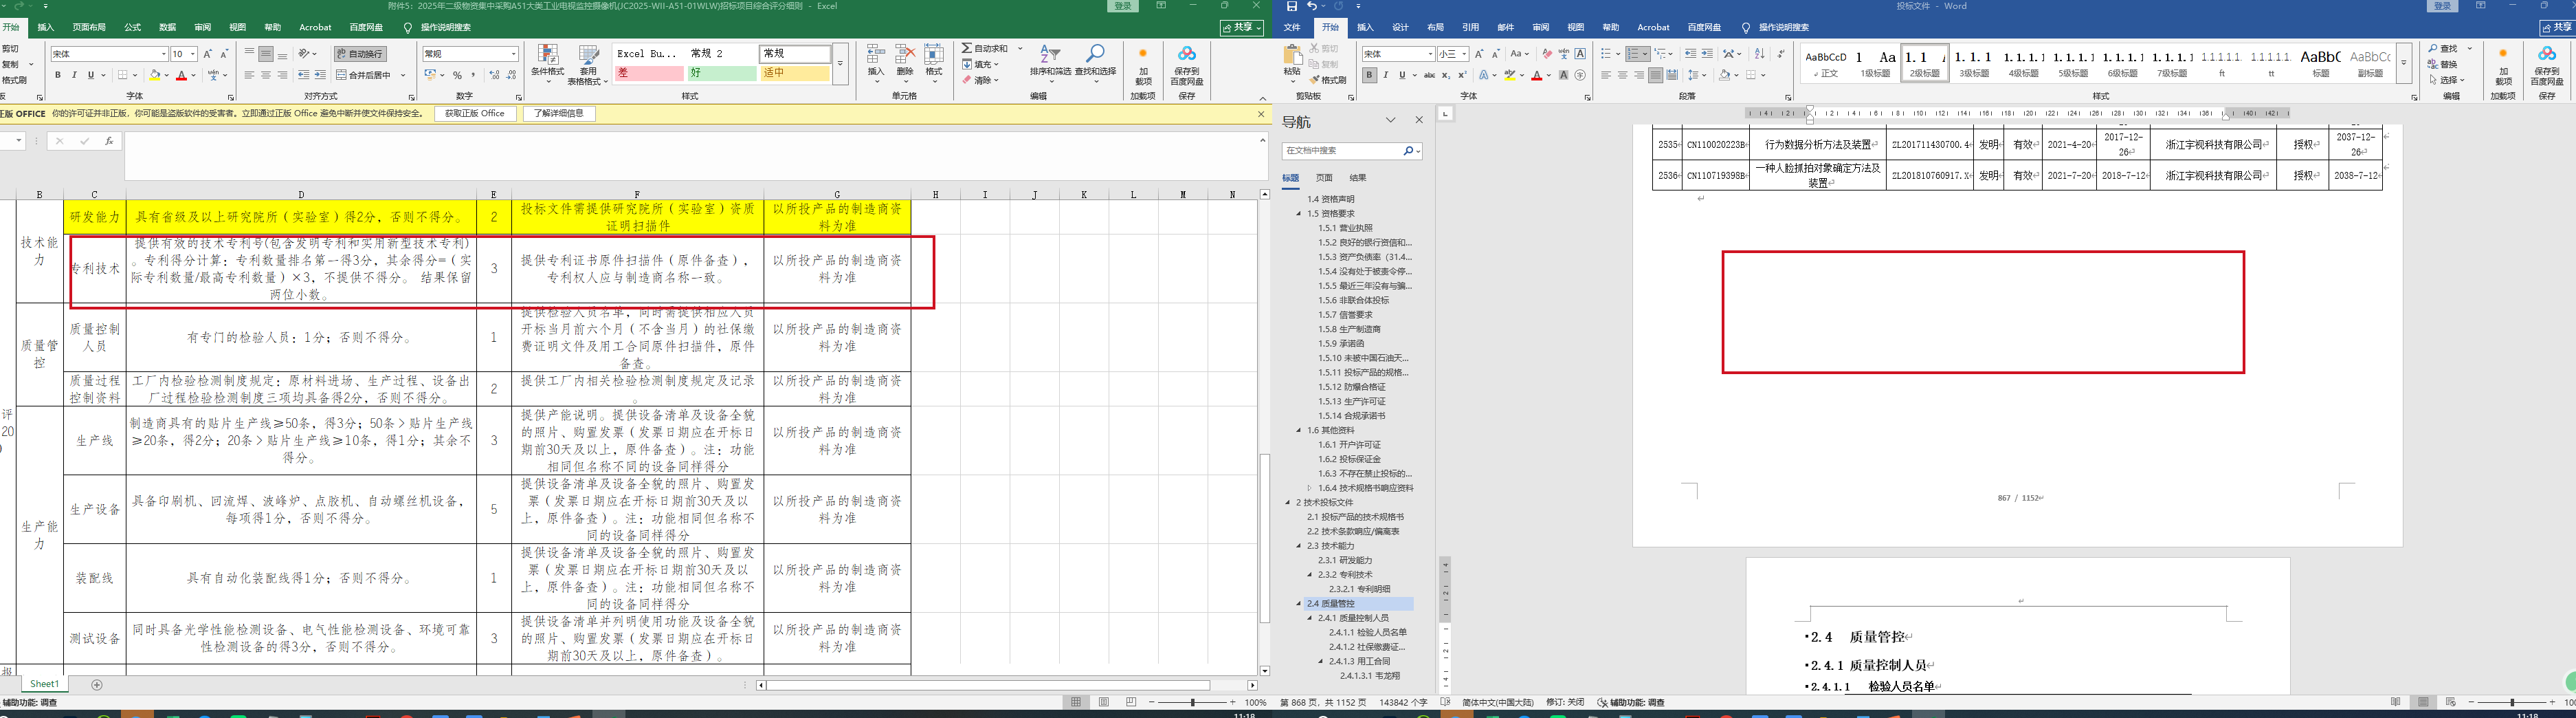
Task: Click Word clear formatting eraser icon
Action: click(1547, 54)
